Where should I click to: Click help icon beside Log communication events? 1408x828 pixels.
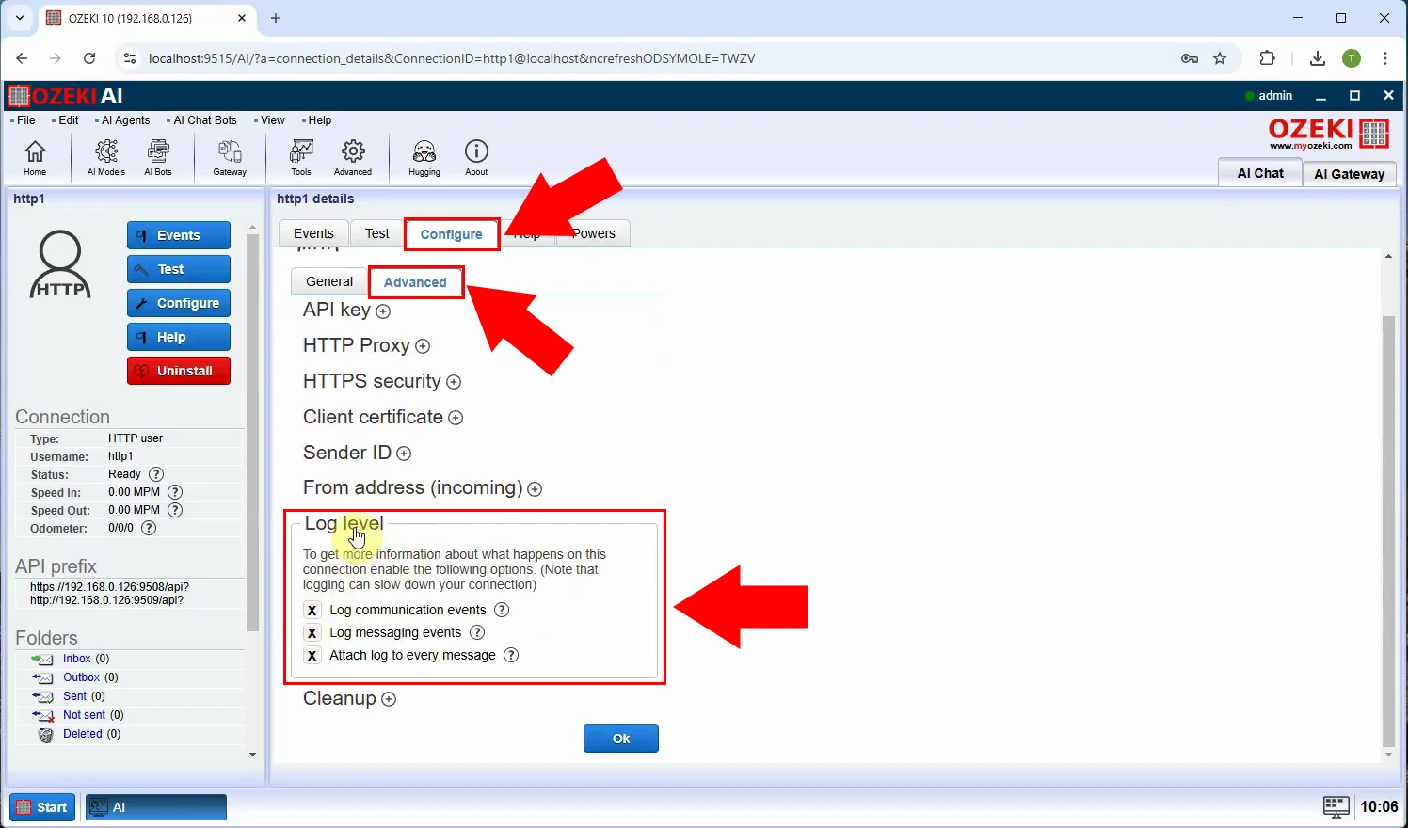click(x=502, y=610)
